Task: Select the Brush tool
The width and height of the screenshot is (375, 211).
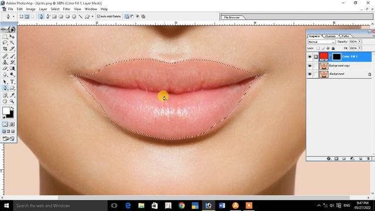Action: (x=12, y=56)
